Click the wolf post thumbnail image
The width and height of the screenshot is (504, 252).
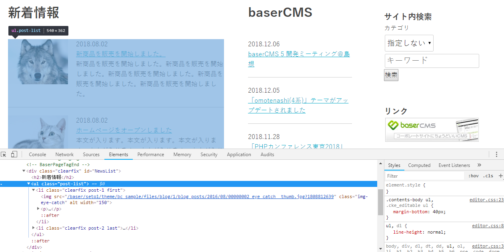[38, 62]
